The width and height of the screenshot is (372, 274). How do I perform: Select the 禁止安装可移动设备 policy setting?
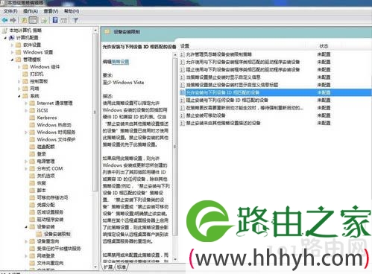[x=206, y=115]
